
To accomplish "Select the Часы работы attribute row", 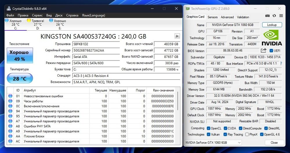I will click(92, 101).
